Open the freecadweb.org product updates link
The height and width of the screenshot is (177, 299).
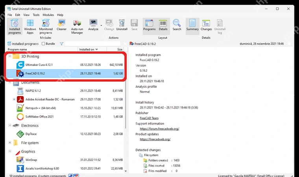click(x=155, y=139)
